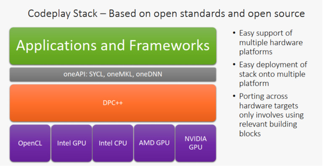Select the NVIDIA GPU box

(x=196, y=143)
